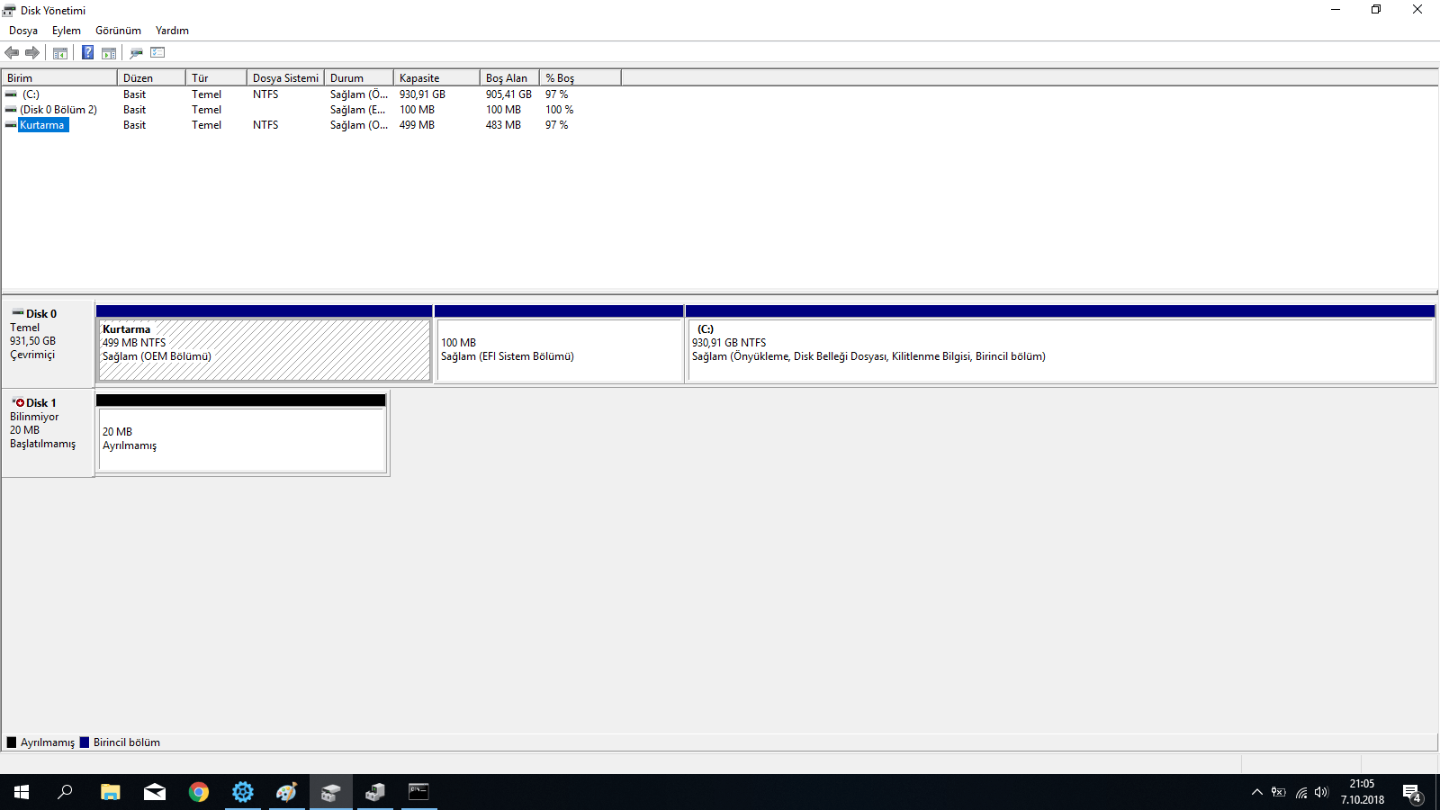
Task: Click the drive icon beside Kurtarma in the list
Action: pos(11,125)
